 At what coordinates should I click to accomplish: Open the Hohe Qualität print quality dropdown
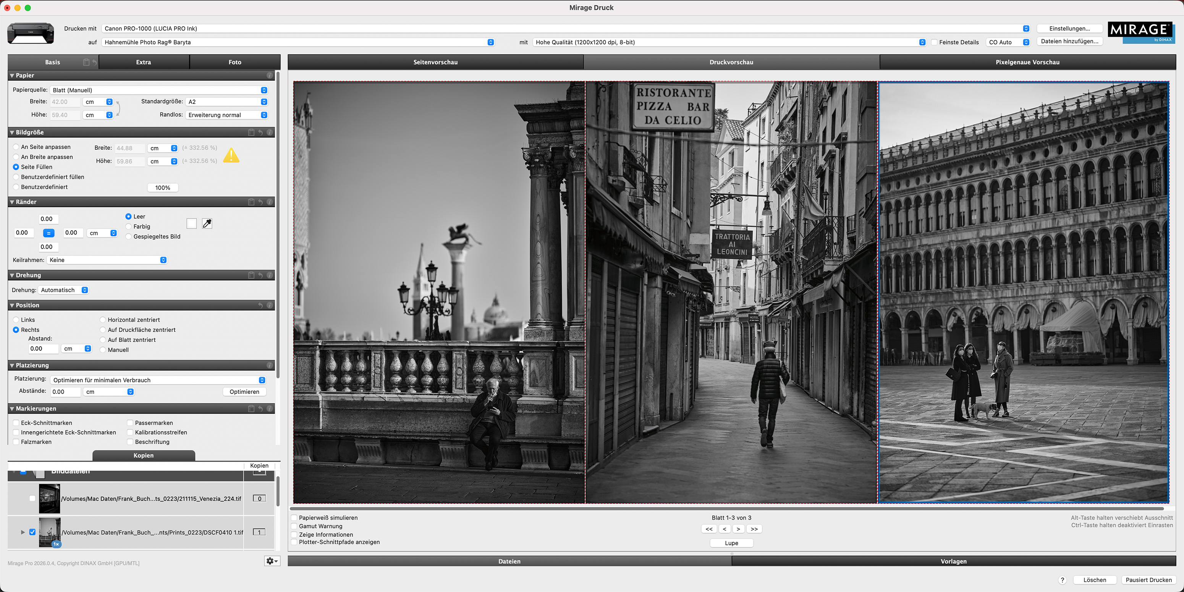729,42
